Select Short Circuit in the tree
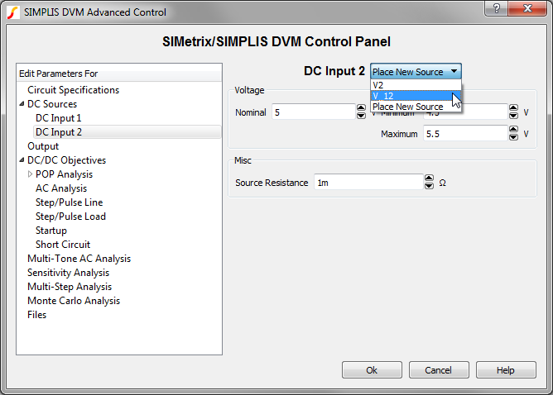553x395 pixels. (63, 245)
